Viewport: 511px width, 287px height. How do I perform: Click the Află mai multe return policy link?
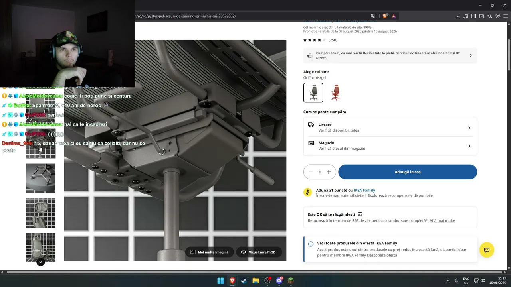[x=442, y=220]
